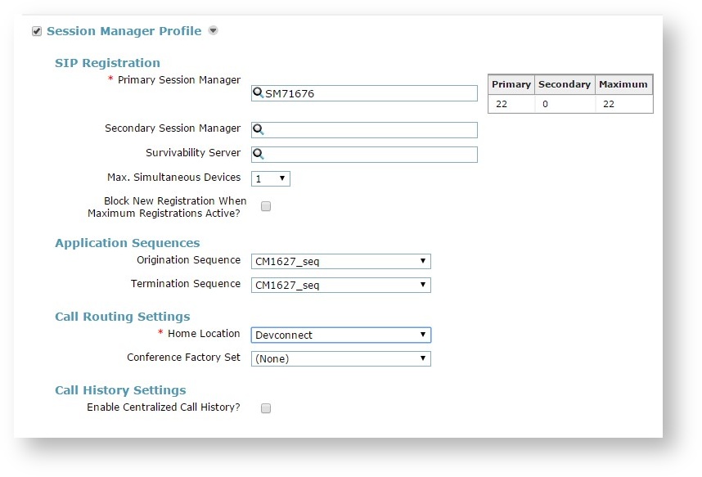The height and width of the screenshot is (477, 702).
Task: Click the Primary Session Manager text field
Action: point(370,93)
